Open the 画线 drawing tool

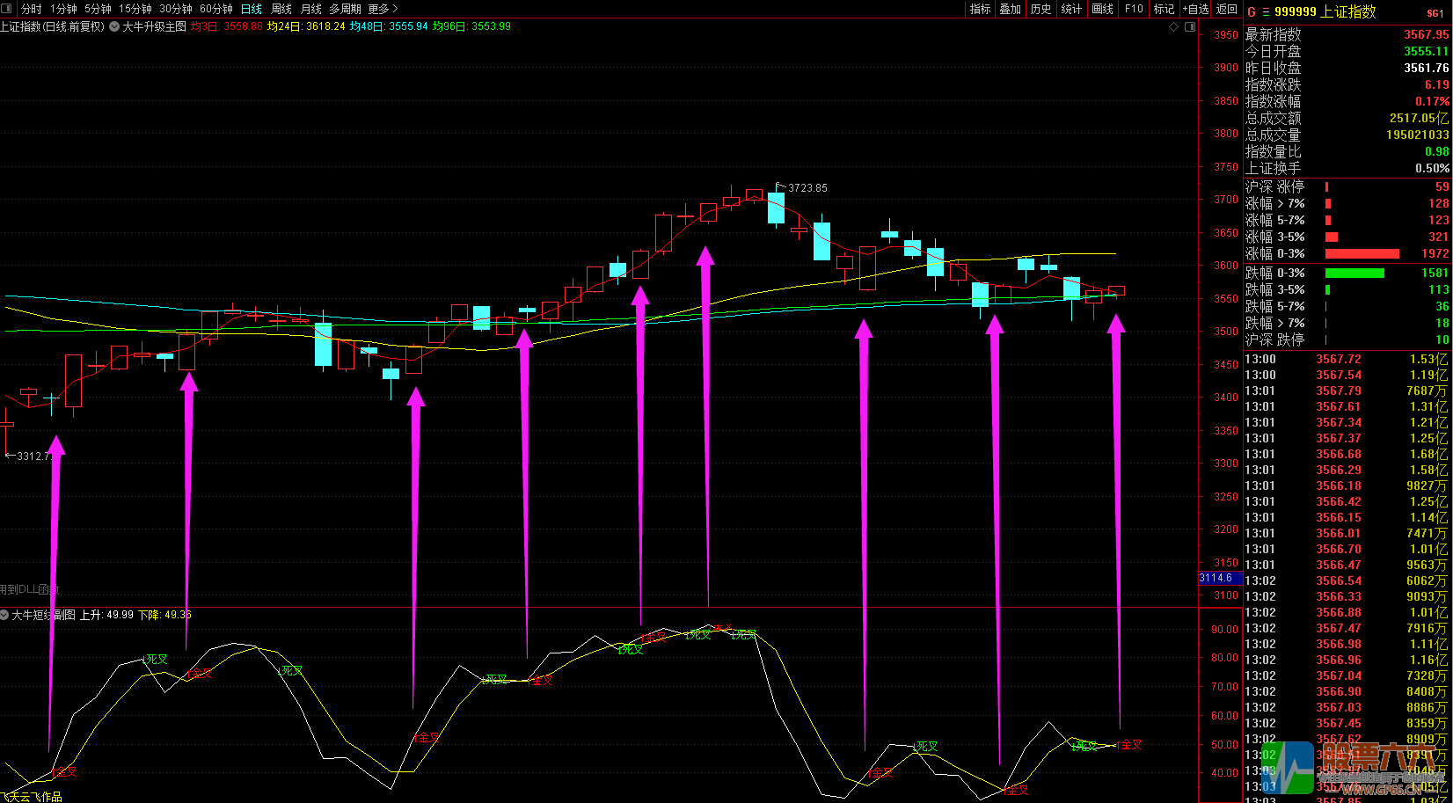click(x=1102, y=9)
